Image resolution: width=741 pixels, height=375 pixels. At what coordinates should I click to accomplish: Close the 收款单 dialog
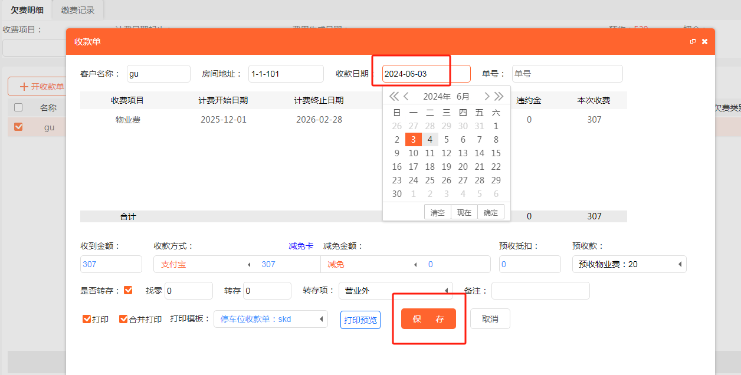tap(704, 42)
